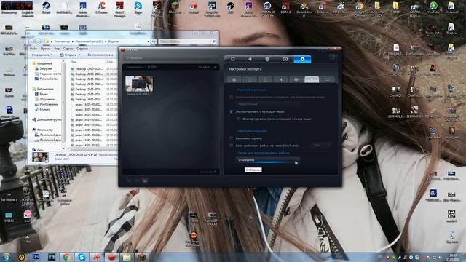Click the video preview thumbnail in Explorer details pane
Viewport: 466px width, 262px height.
[40, 157]
